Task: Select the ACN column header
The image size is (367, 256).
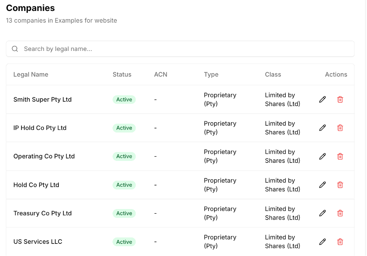Action: pyautogui.click(x=161, y=74)
